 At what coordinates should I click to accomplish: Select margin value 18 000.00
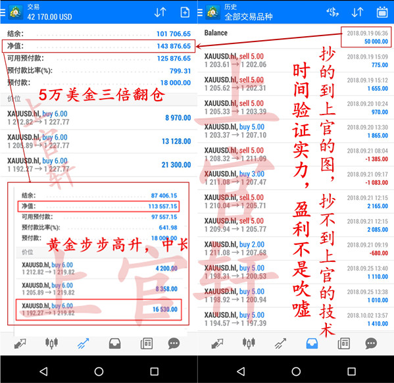[x=176, y=83]
